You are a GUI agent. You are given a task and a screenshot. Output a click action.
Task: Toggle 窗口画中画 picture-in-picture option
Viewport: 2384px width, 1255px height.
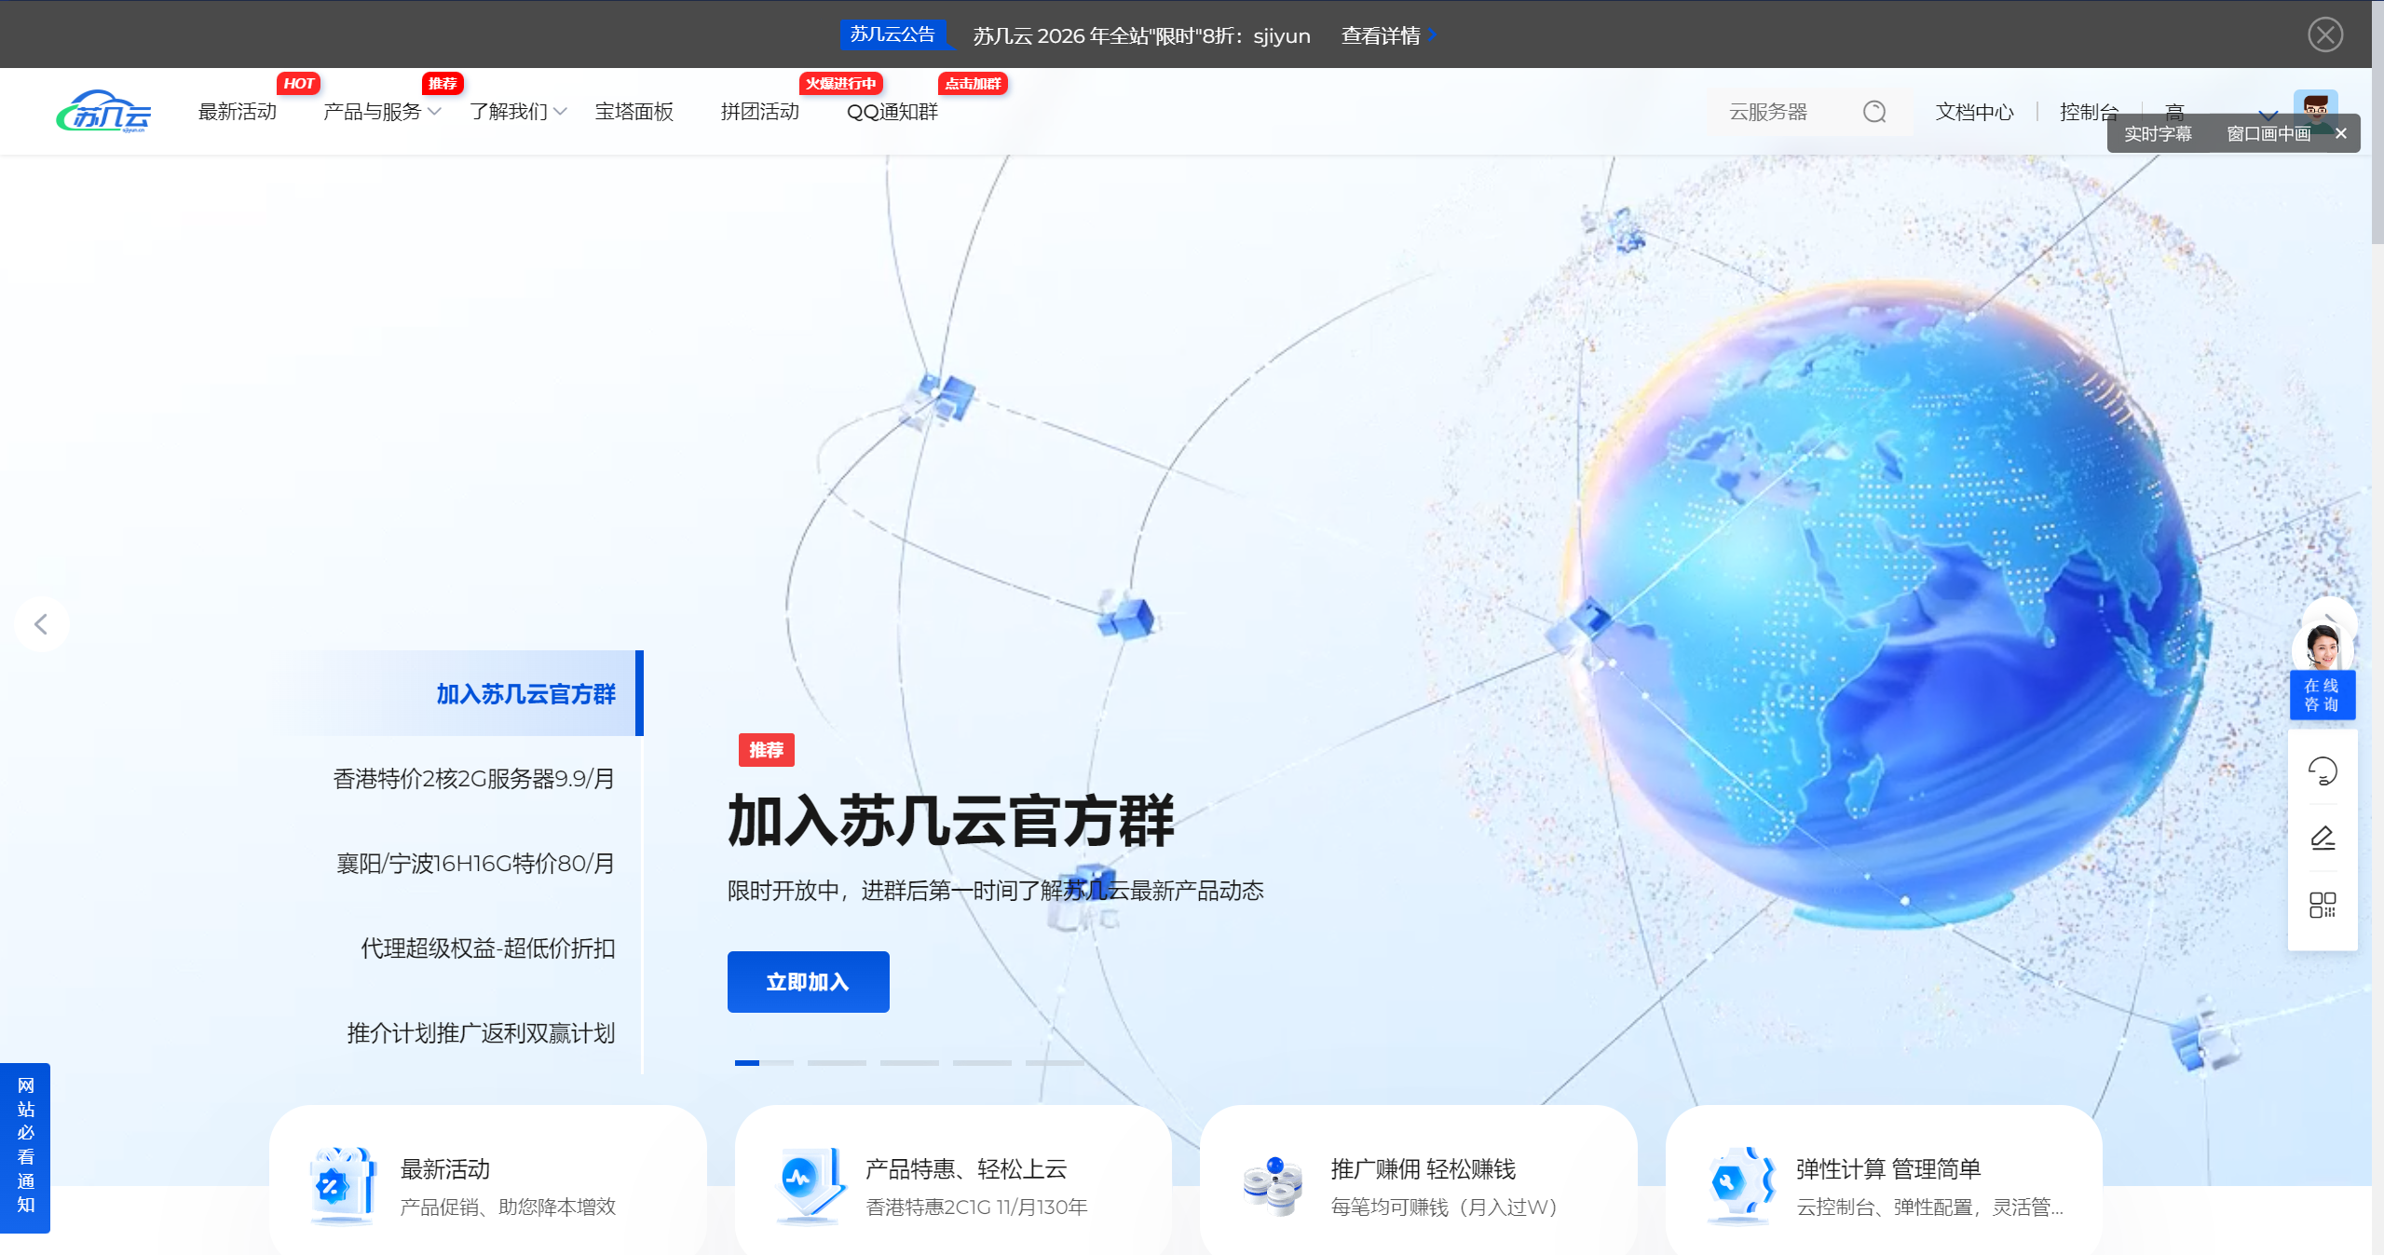pyautogui.click(x=2268, y=134)
